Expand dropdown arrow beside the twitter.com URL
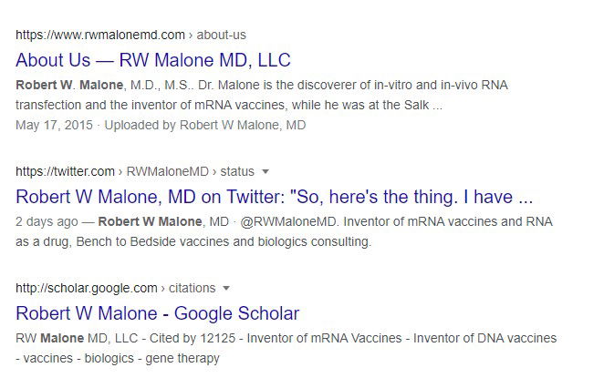Image resolution: width=604 pixels, height=378 pixels. [266, 171]
